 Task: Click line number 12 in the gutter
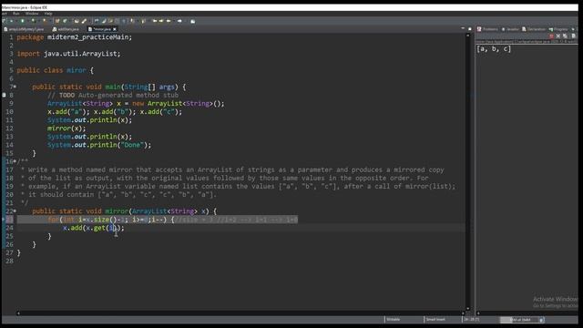click(9, 128)
